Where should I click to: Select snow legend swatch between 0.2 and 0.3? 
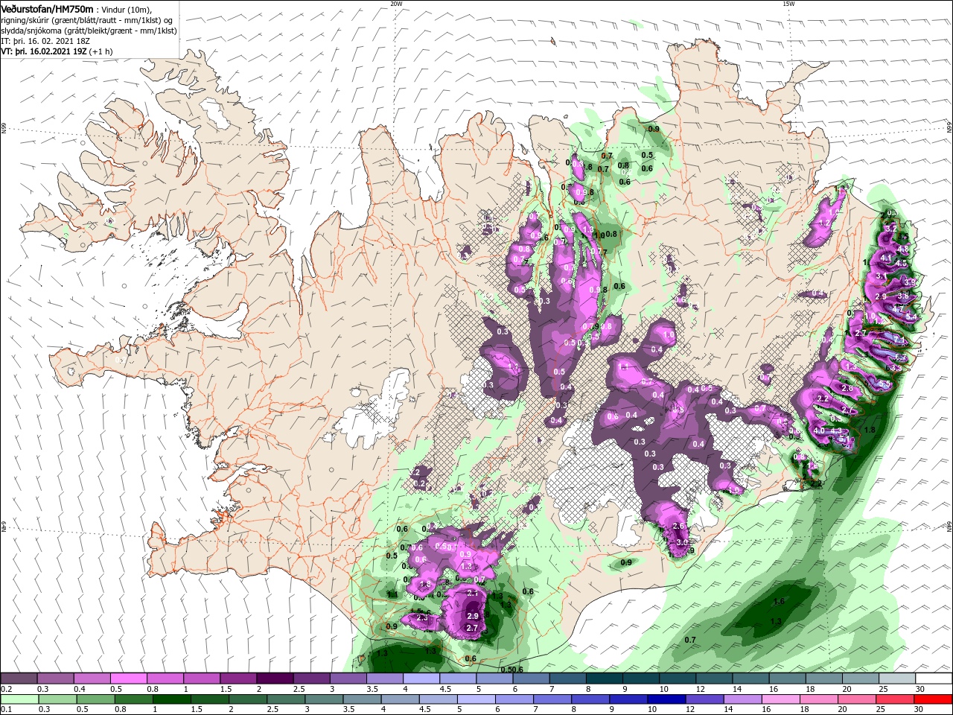coord(19,679)
